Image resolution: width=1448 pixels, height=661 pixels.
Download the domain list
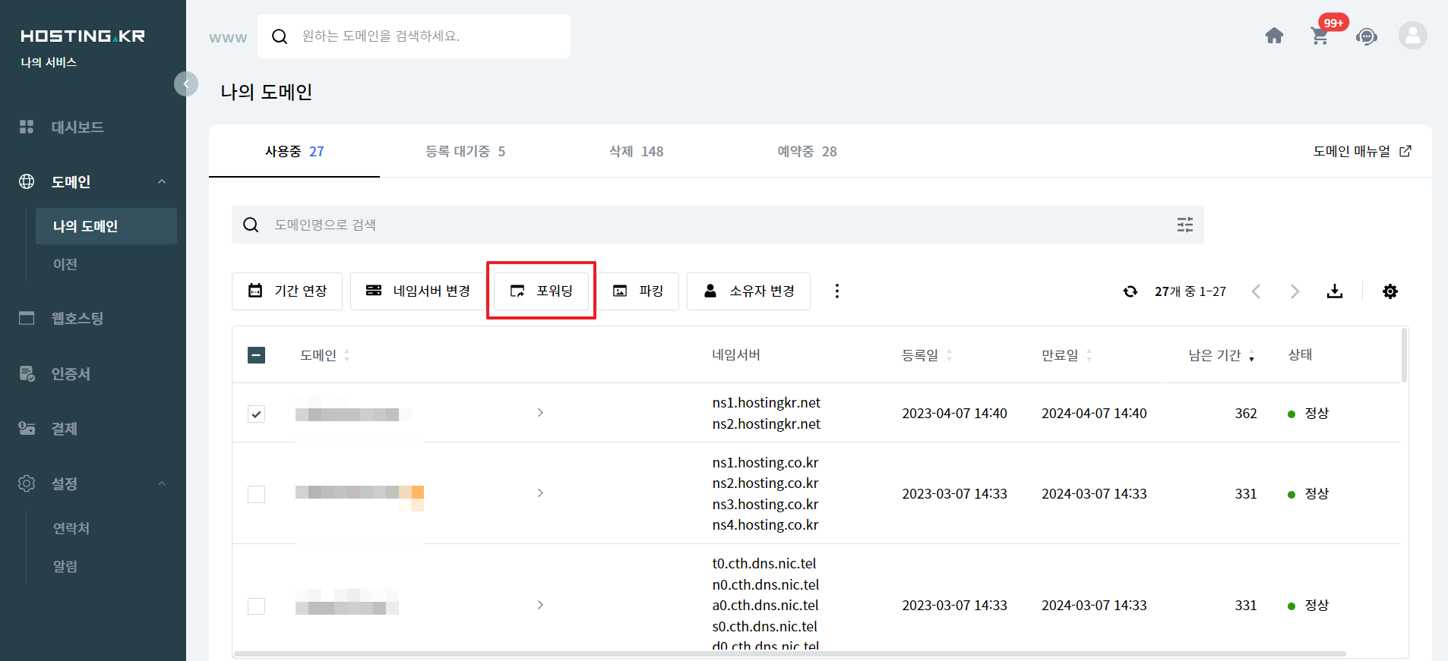pyautogui.click(x=1335, y=291)
